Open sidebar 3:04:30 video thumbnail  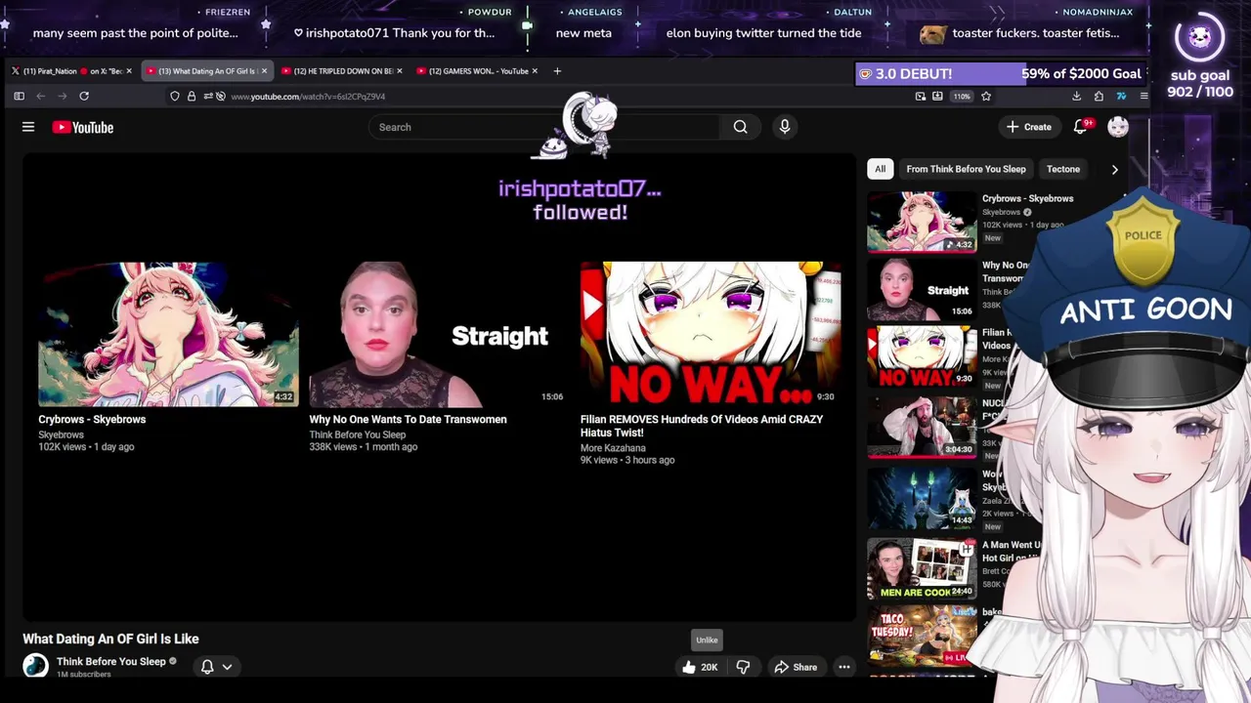click(922, 428)
